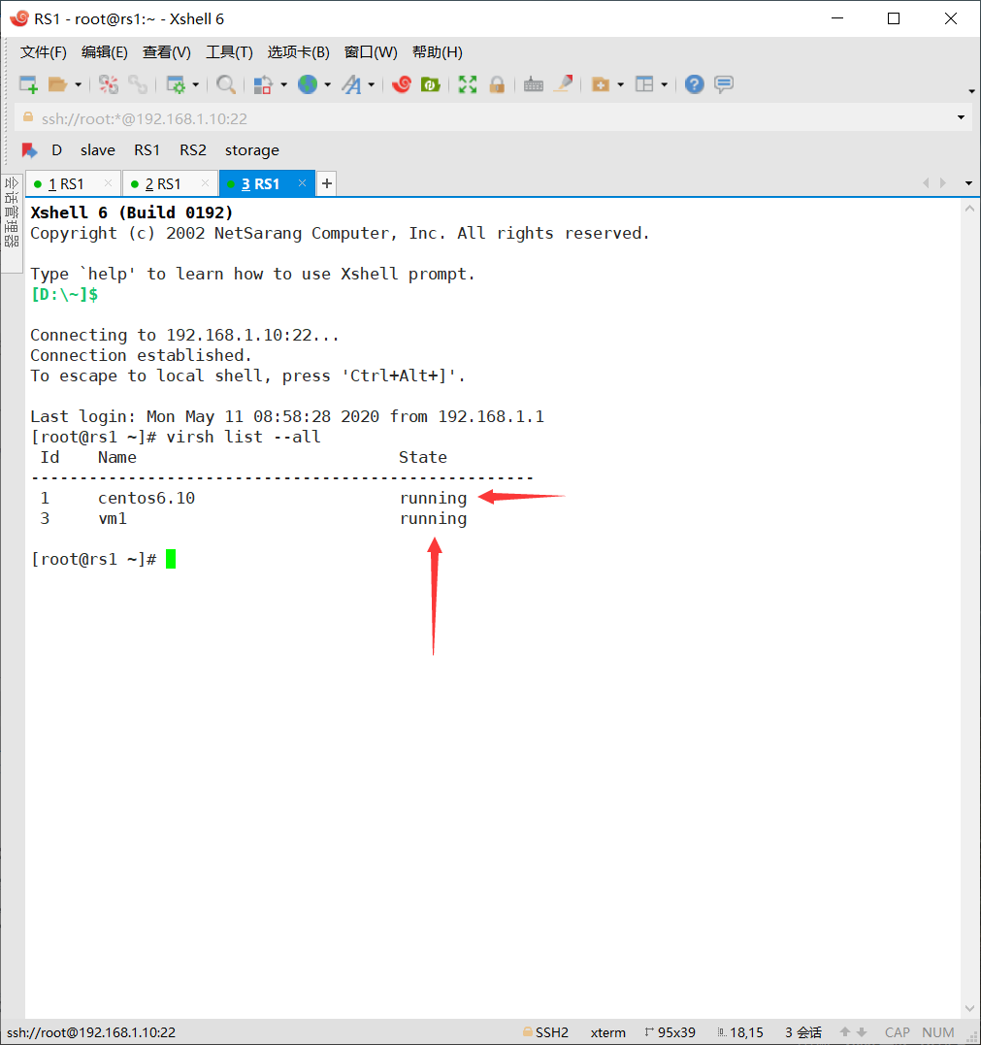Click the storage quick link
The image size is (981, 1045).
(252, 150)
